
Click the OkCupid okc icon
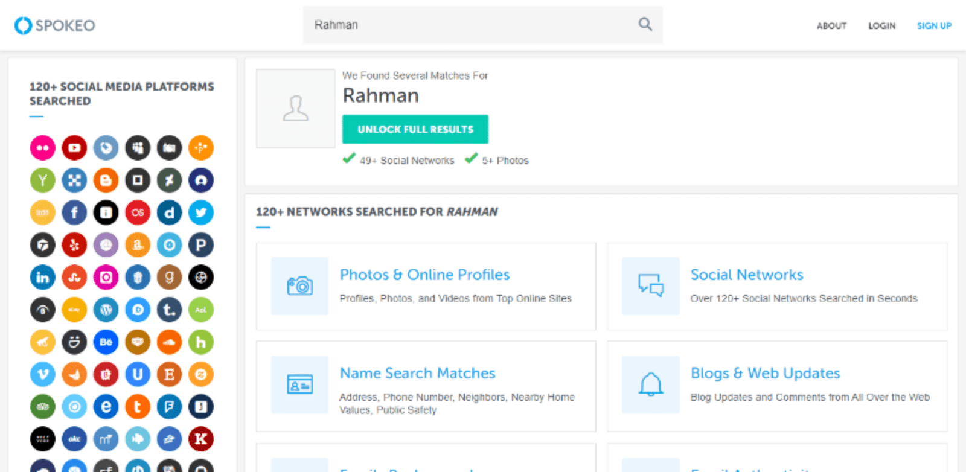(74, 439)
